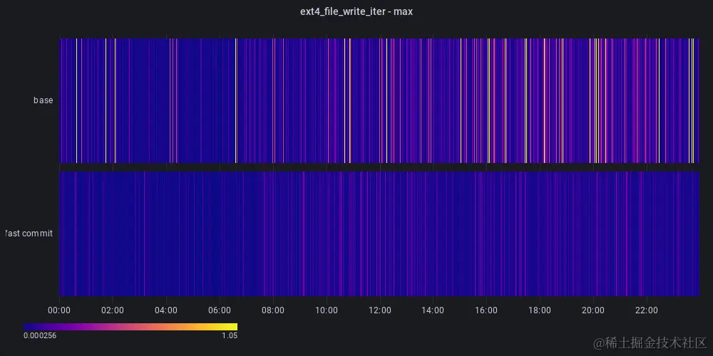This screenshot has height=356, width=713.
Task: Open the ext4_file_write_iter - max panel title
Action: [356, 12]
